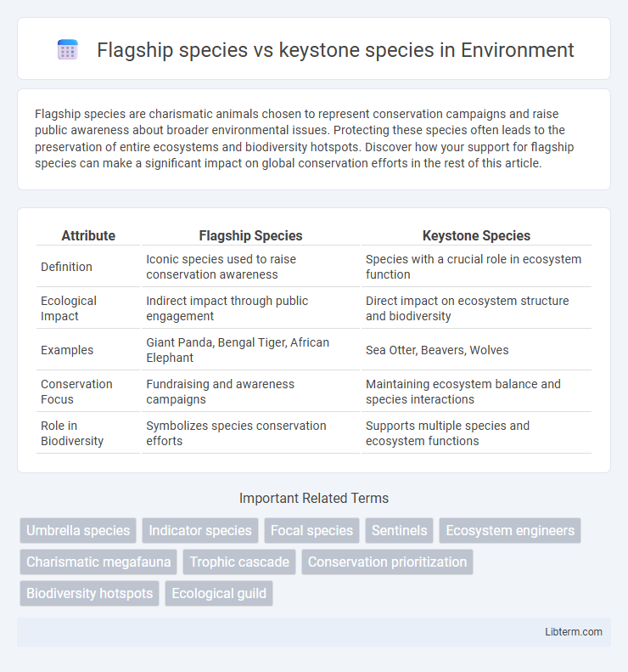The height and width of the screenshot is (672, 628).
Task: Click the Biodiversity hotspots tag
Action: pyautogui.click(x=89, y=594)
